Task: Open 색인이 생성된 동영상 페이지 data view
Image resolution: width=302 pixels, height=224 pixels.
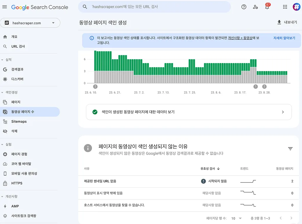Action: pyautogui.click(x=188, y=112)
